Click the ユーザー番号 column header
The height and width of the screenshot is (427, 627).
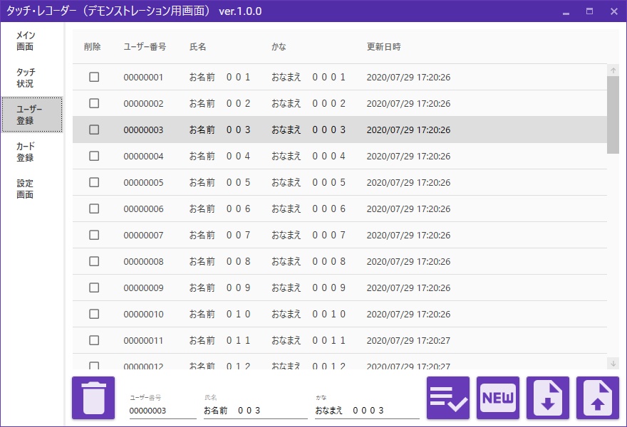145,47
